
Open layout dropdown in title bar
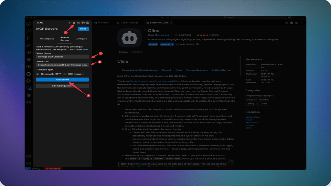pyautogui.click(x=291, y=17)
